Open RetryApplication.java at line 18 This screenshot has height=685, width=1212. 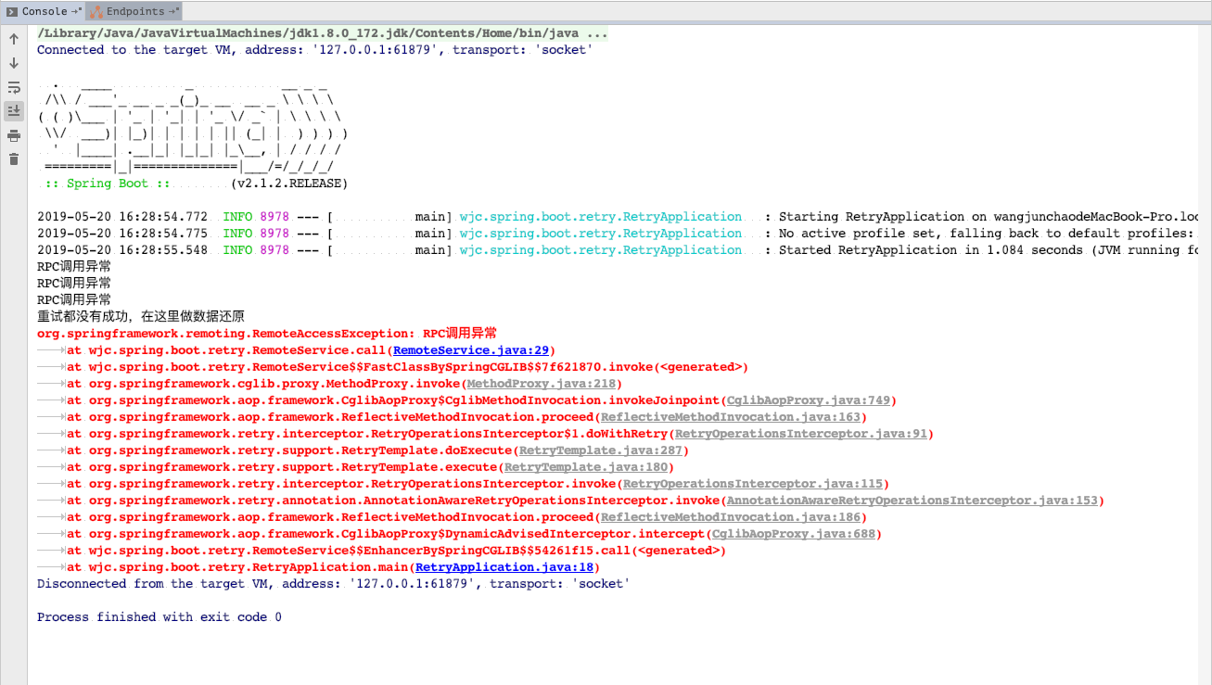click(504, 566)
